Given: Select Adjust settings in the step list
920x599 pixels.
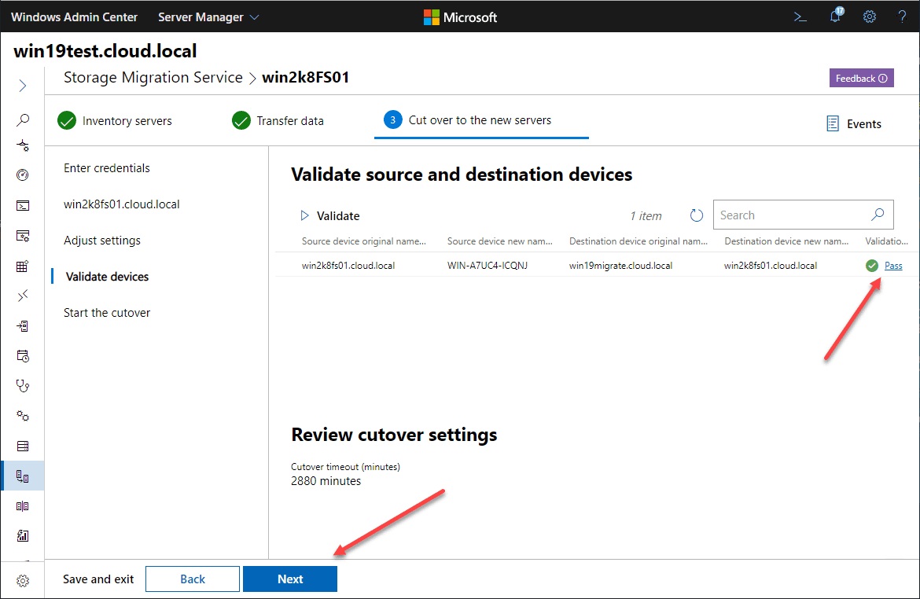Looking at the screenshot, I should pyautogui.click(x=102, y=241).
